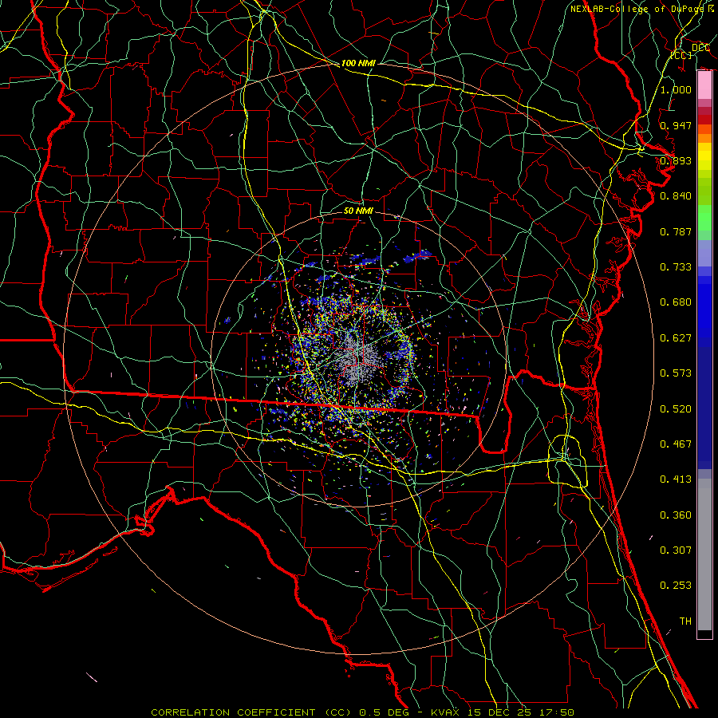
Task: Select the 0.787 legend value
Action: (676, 231)
